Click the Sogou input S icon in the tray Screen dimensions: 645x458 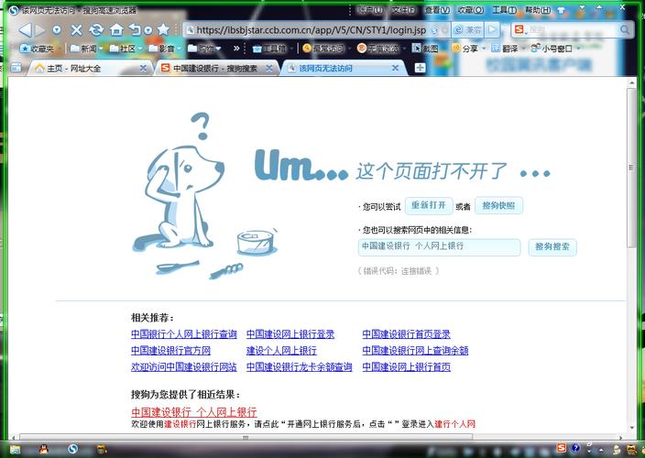click(561, 448)
